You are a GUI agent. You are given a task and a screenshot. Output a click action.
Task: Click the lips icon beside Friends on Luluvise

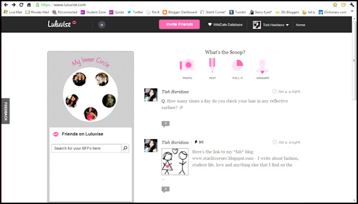click(x=56, y=134)
